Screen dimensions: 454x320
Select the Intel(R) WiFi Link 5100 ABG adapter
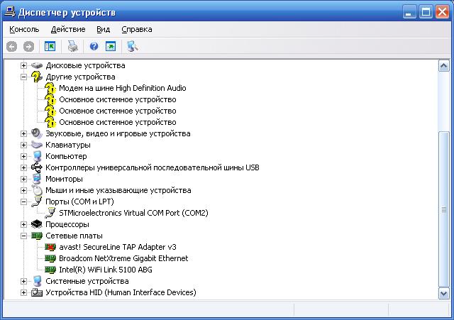[x=105, y=270]
